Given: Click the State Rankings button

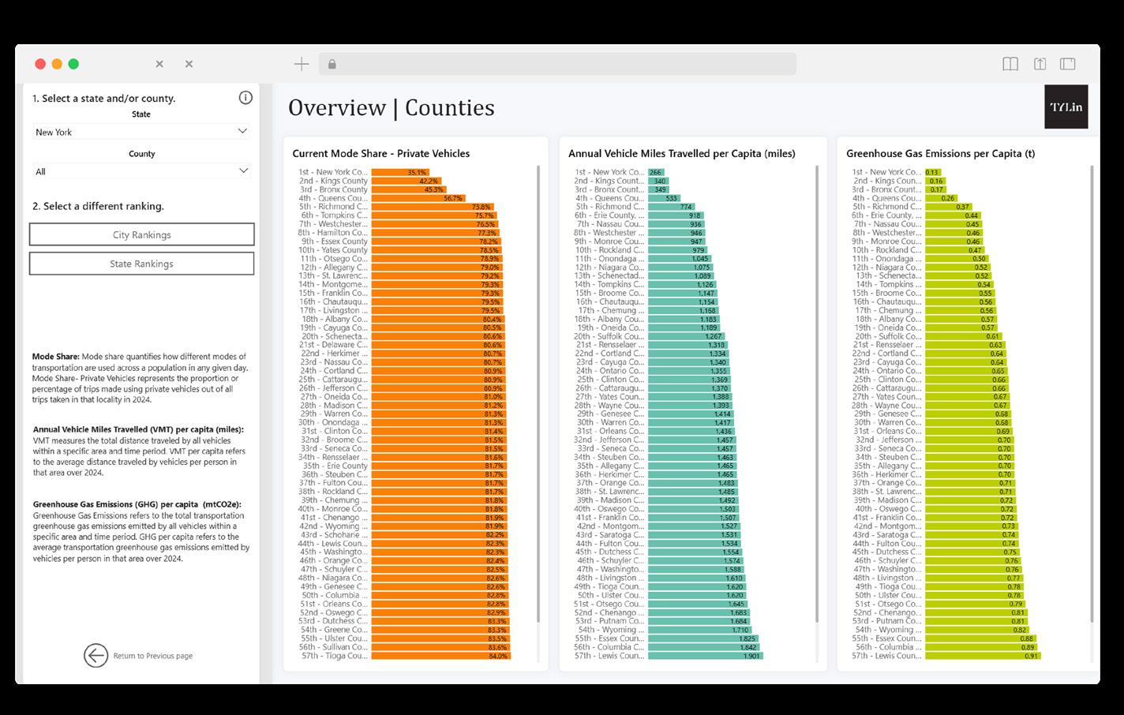Looking at the screenshot, I should [142, 264].
